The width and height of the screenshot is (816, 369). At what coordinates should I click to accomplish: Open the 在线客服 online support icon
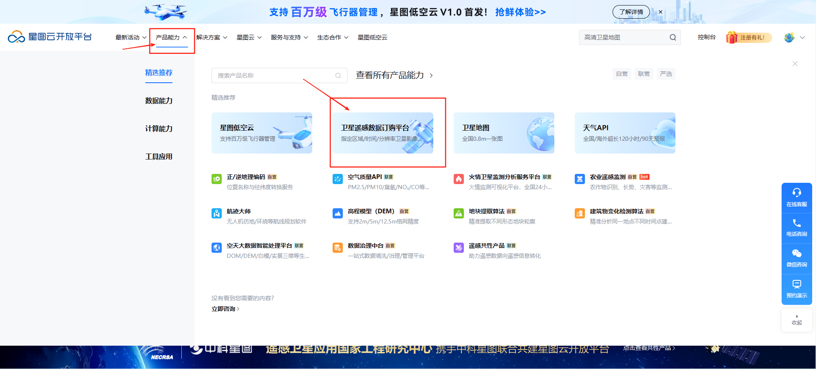click(x=796, y=193)
